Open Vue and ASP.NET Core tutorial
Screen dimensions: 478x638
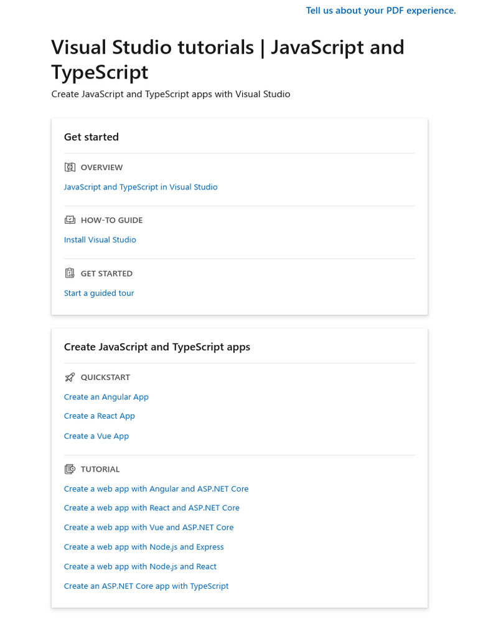(x=149, y=527)
